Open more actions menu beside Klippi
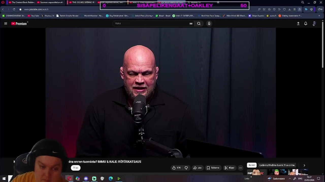This screenshot has width=325, height=182. (x=240, y=168)
